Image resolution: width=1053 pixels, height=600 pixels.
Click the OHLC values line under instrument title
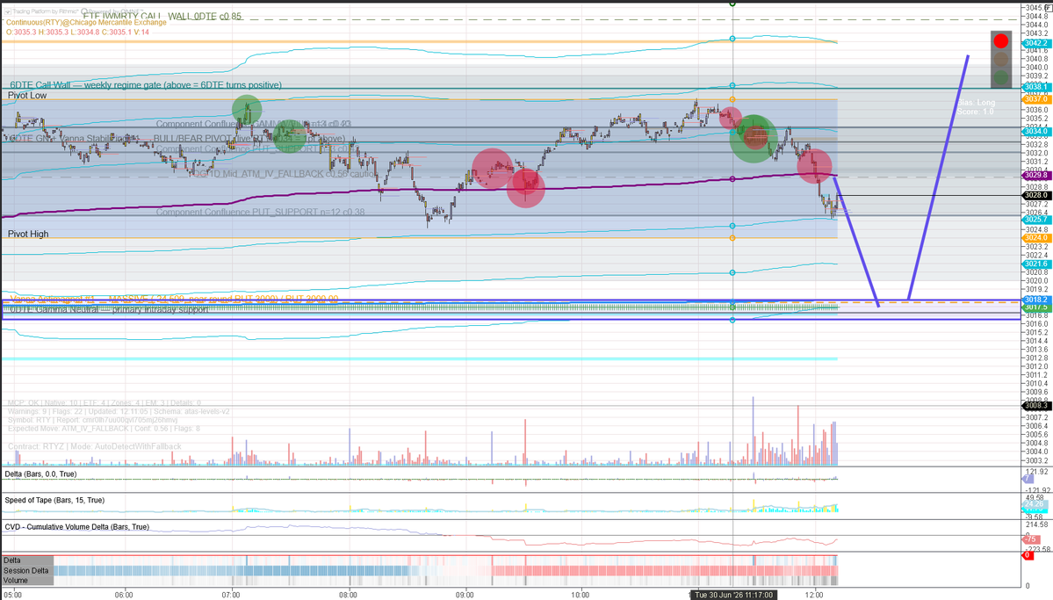coord(77,33)
